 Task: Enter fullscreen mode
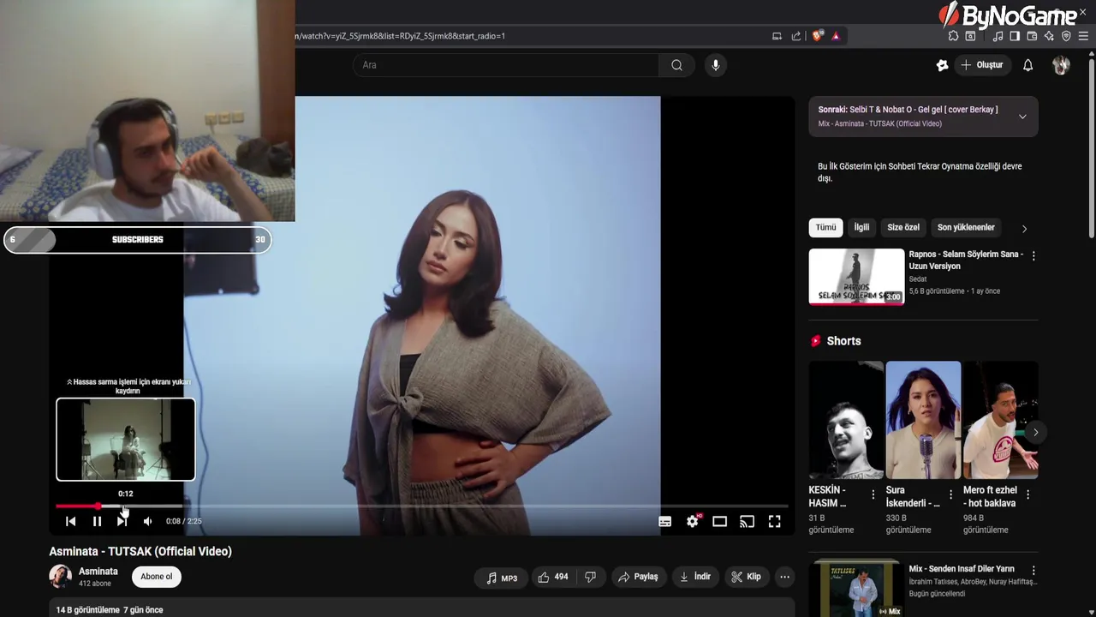pos(774,521)
